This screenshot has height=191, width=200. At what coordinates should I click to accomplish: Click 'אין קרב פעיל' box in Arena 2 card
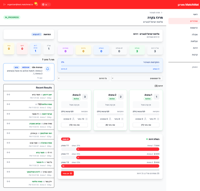110,105
